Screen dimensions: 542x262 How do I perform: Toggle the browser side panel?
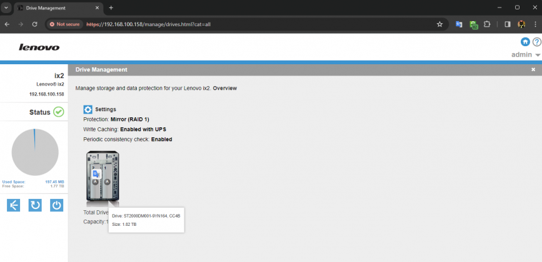pos(507,24)
